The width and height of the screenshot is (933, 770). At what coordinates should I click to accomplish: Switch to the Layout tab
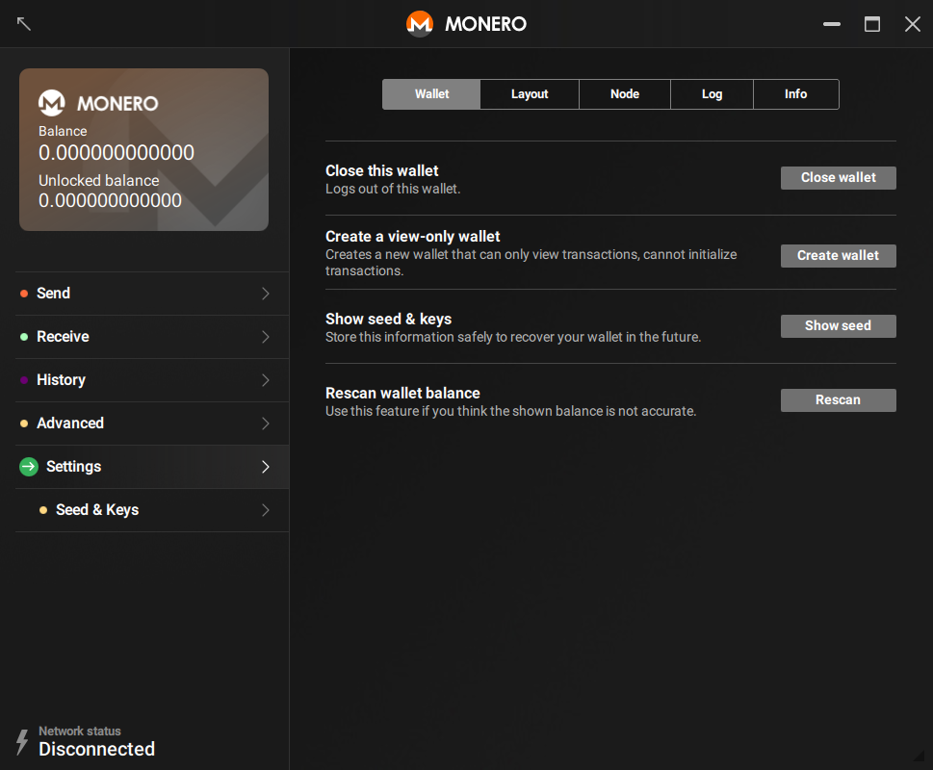530,94
